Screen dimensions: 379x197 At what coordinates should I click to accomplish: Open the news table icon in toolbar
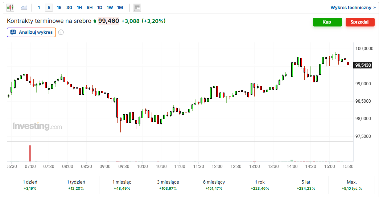[137, 8]
